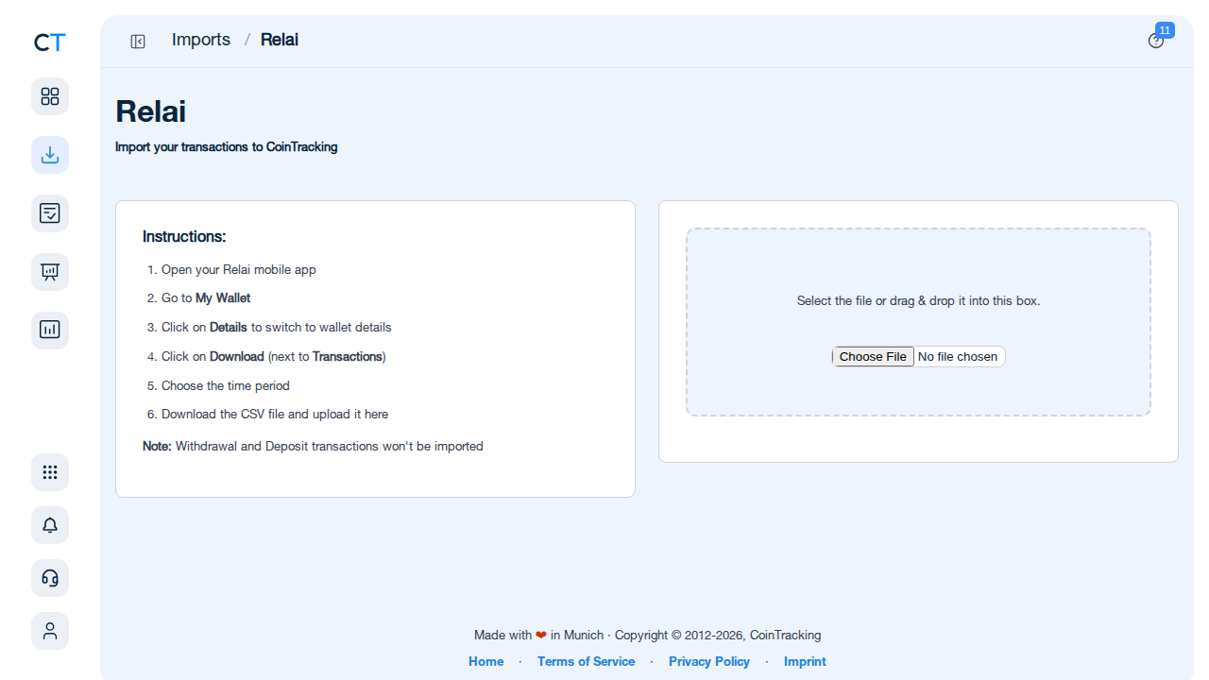Image resolution: width=1209 pixels, height=680 pixels.
Task: Open the support headset icon
Action: (x=50, y=578)
